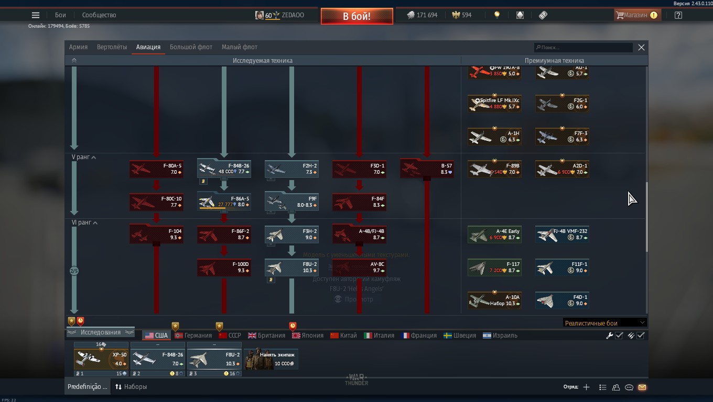Choose the Германия nation
The width and height of the screenshot is (713, 402).
tap(193, 336)
